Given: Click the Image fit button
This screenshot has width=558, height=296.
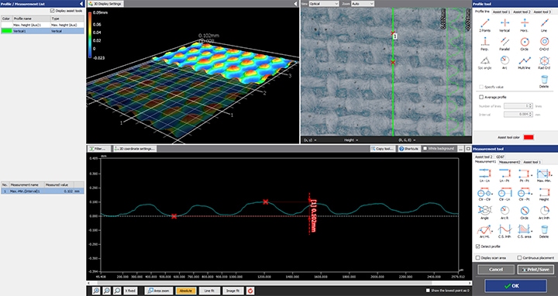Looking at the screenshot, I should pos(232,291).
